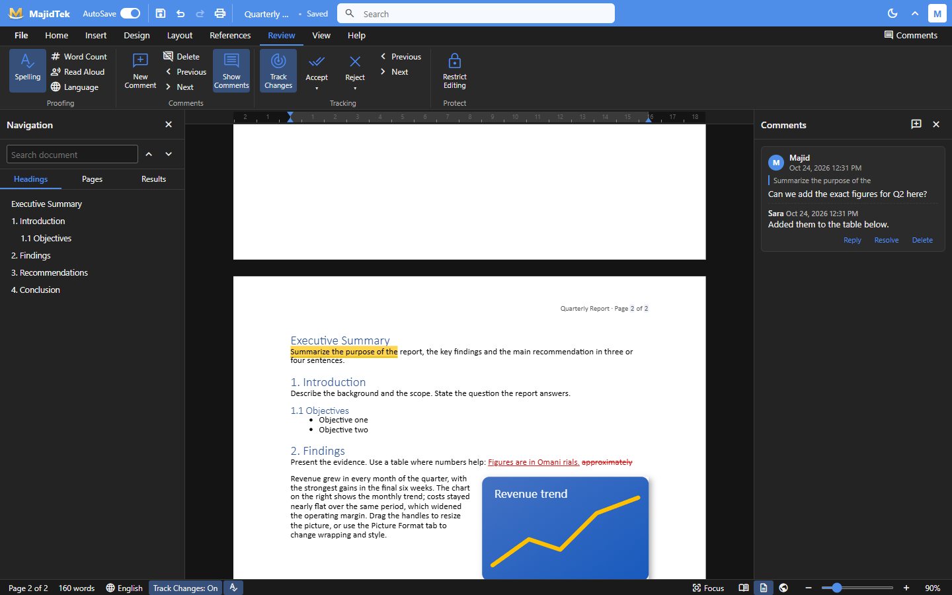Open the Accept dropdown arrow
The width and height of the screenshot is (952, 595).
(x=317, y=89)
